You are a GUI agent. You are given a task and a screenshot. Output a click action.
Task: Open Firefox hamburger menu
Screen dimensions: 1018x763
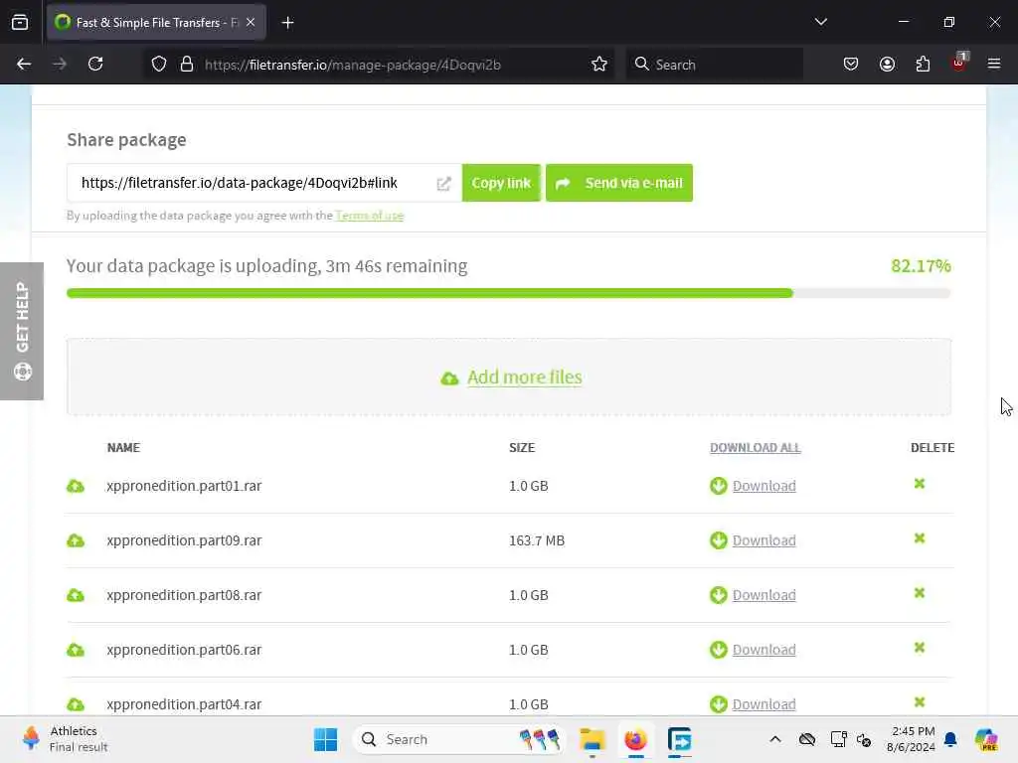click(994, 64)
